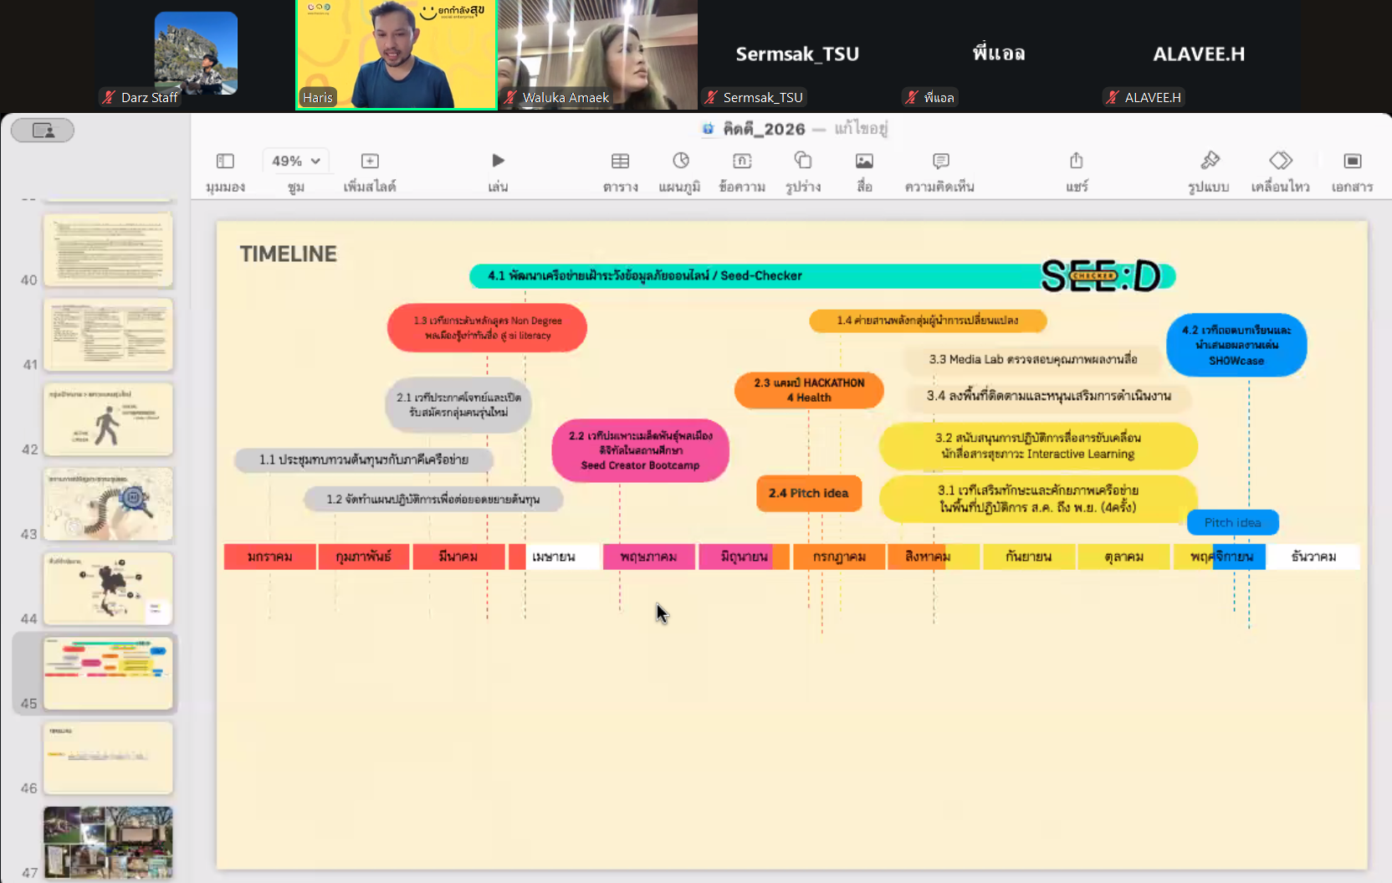Open the 49% zoom dropdown

point(295,161)
